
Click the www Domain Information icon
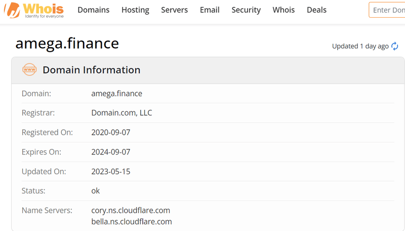tap(29, 69)
